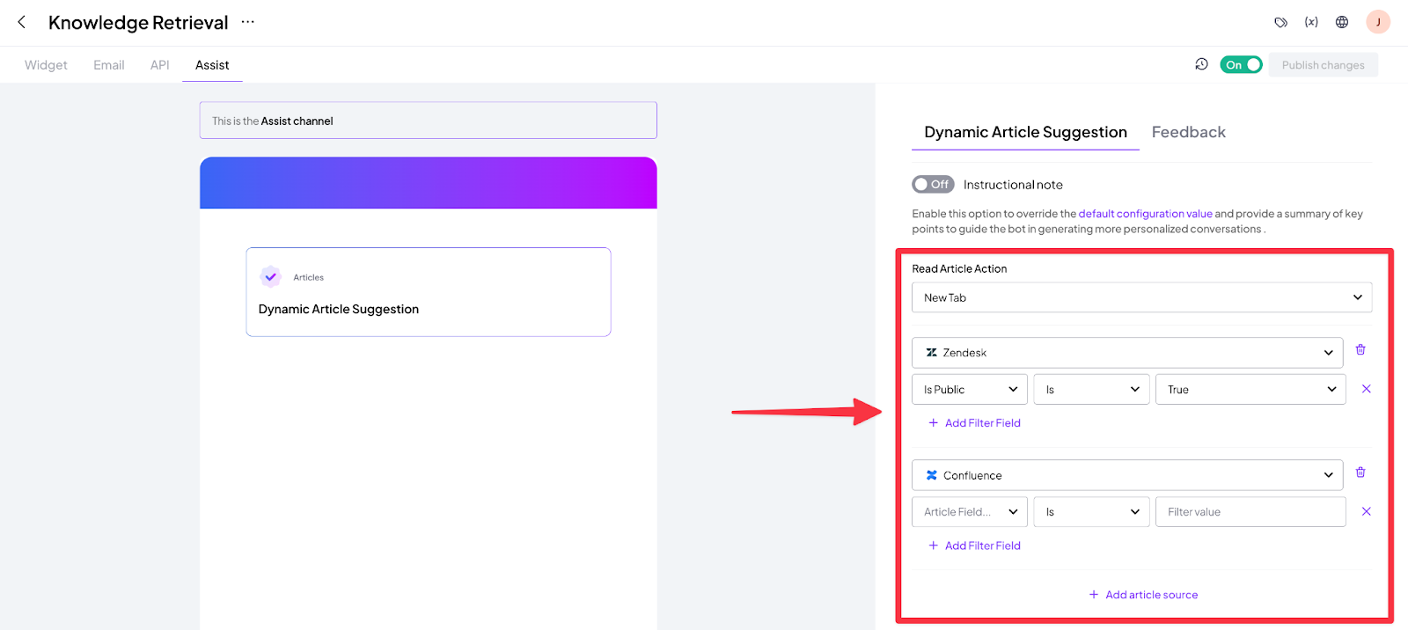1408x630 pixels.
Task: Open the Article Field dropdown
Action: click(970, 512)
